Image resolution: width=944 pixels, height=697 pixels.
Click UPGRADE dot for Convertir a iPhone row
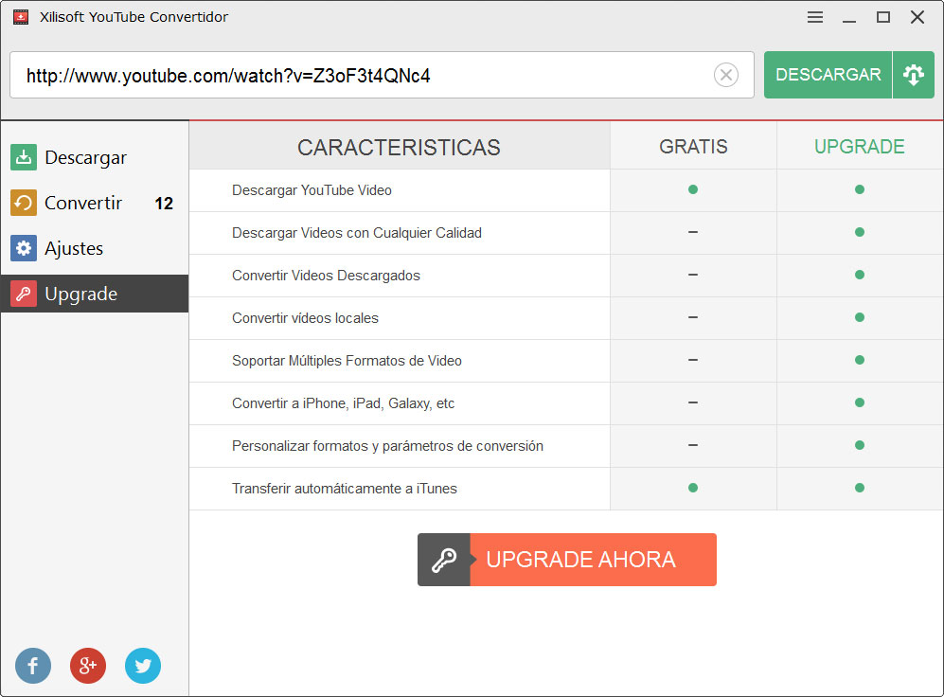coord(860,402)
